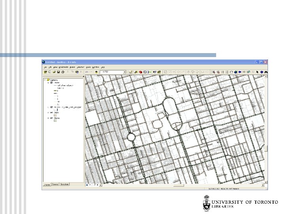This screenshot has height=214, width=285.
Task: Select the Pan hand tool
Action: pyautogui.click(x=231, y=72)
